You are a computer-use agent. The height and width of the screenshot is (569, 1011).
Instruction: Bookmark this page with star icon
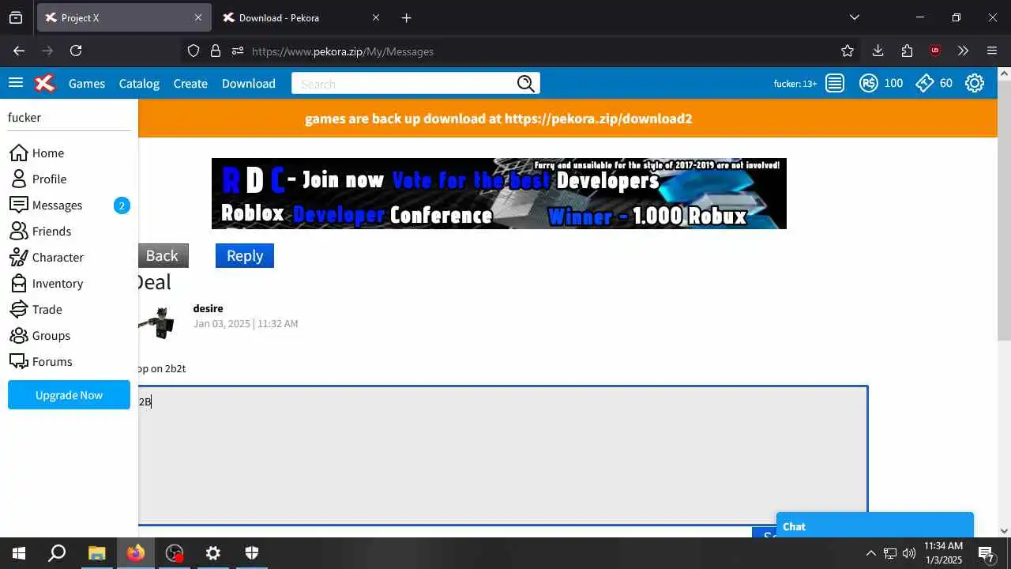(848, 51)
